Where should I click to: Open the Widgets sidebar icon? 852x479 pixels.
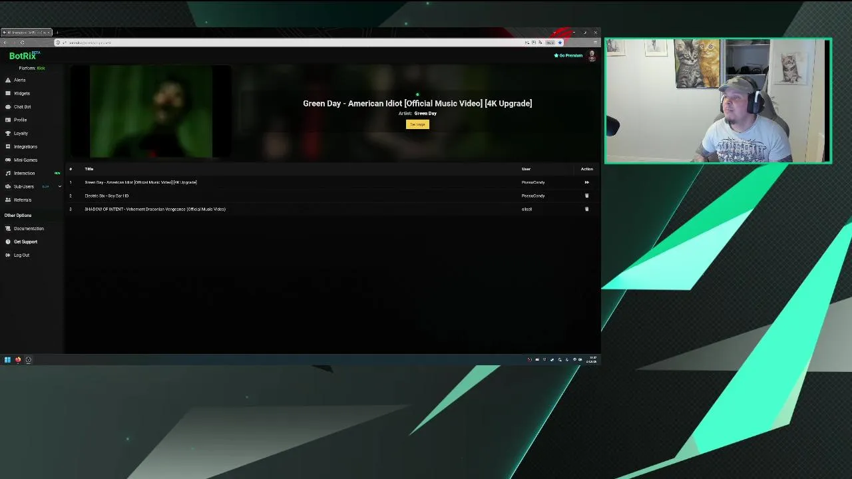click(8, 93)
